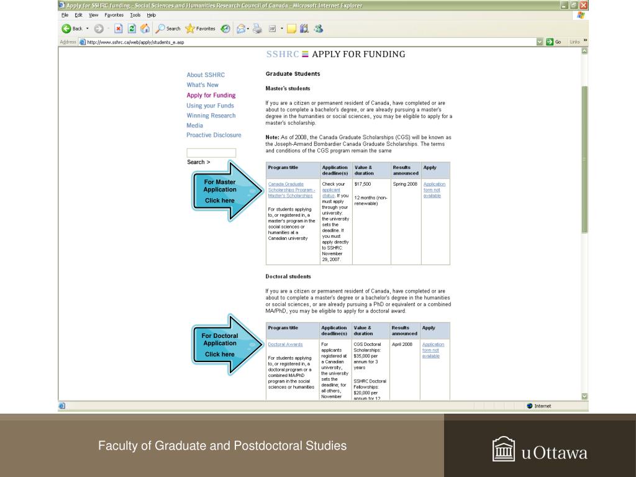Expand the Links toolbar chevron
This screenshot has height=477, width=636.
click(x=585, y=40)
